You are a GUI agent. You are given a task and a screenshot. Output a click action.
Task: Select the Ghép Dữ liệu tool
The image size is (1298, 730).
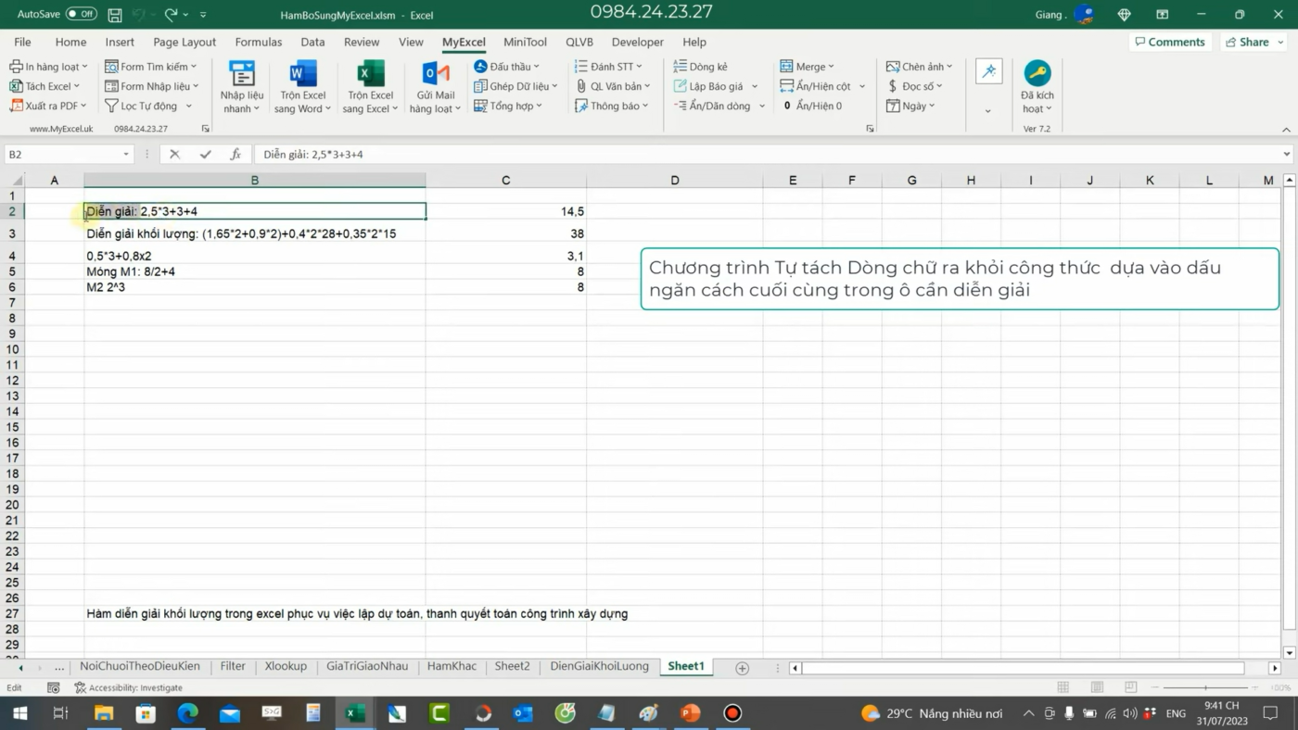tap(515, 85)
